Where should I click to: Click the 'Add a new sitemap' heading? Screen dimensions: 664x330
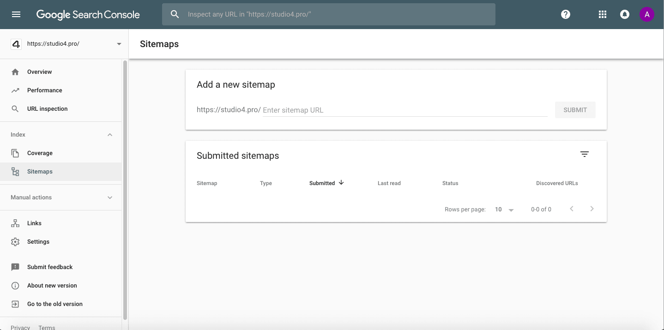click(236, 85)
